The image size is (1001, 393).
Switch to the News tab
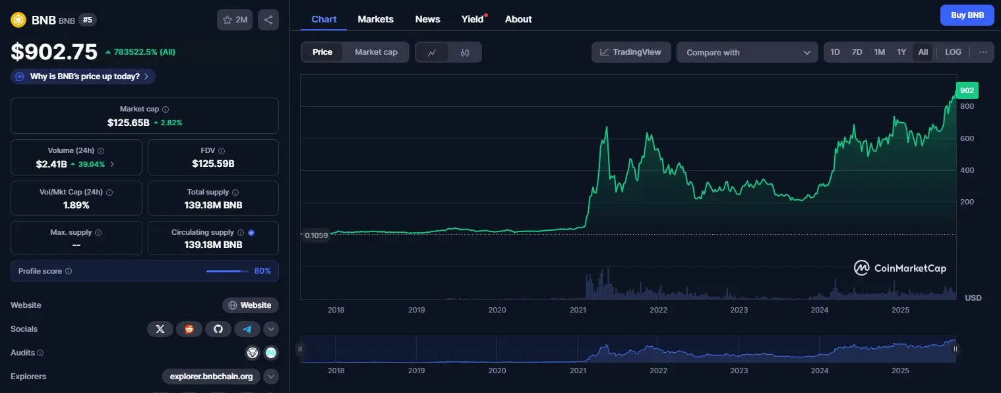tap(427, 19)
